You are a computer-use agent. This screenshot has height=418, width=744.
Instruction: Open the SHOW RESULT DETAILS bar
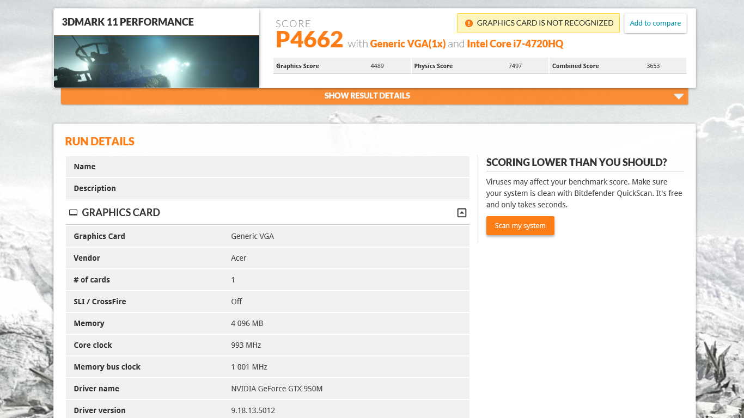pos(375,96)
